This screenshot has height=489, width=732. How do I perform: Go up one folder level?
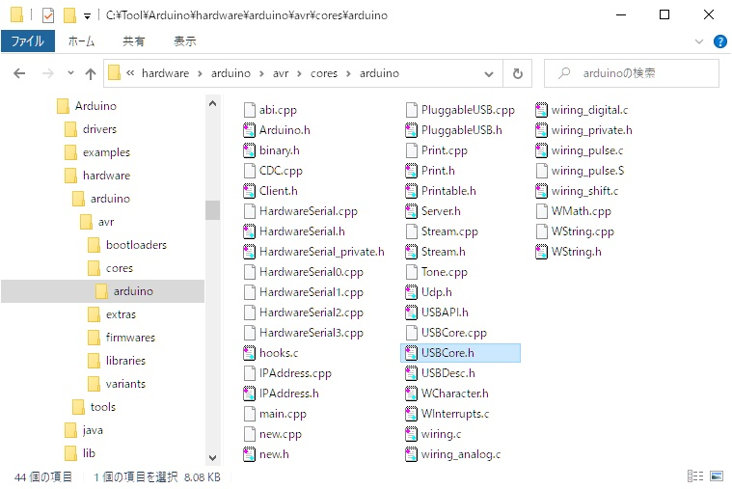point(91,73)
